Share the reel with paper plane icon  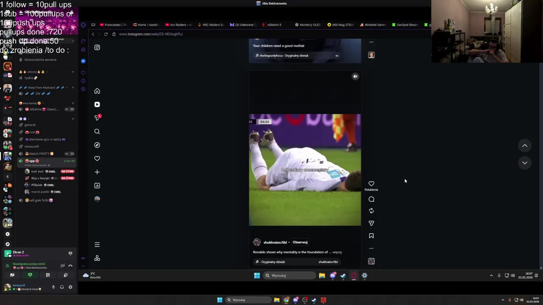click(371, 223)
